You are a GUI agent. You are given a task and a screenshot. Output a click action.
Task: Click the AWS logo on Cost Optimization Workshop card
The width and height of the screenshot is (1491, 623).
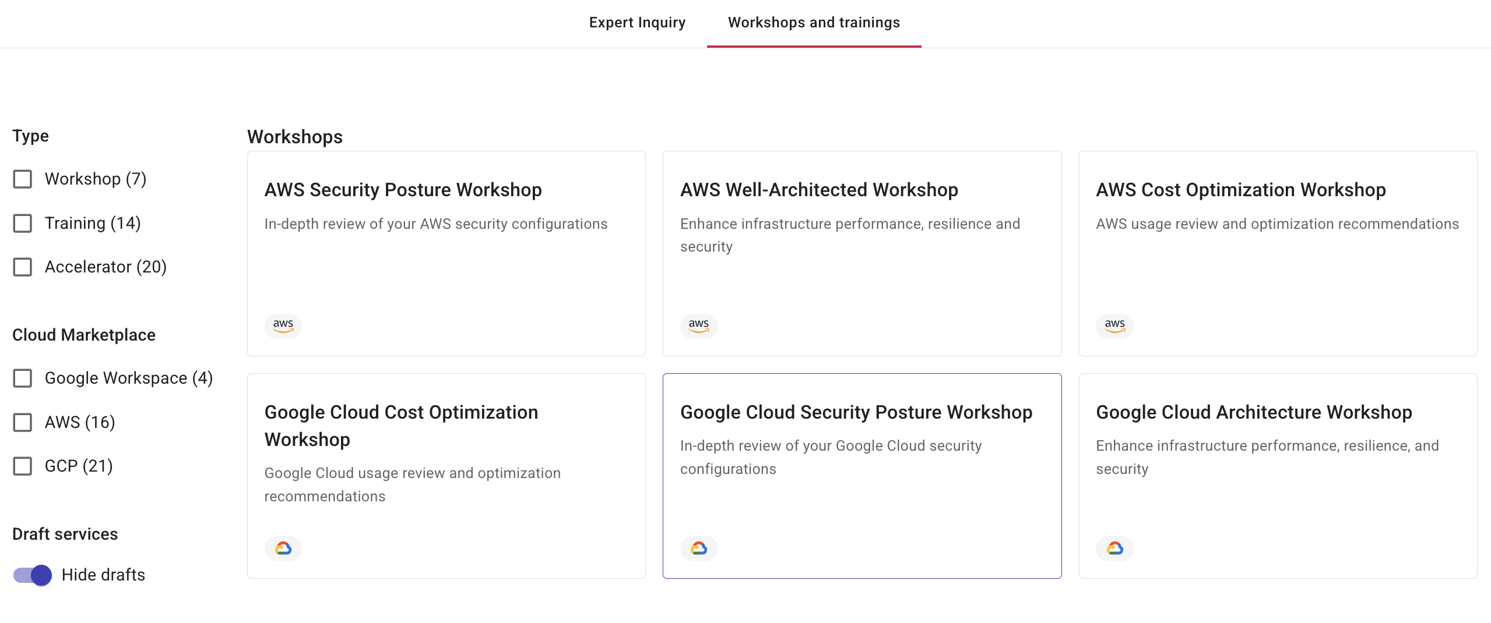point(1114,326)
